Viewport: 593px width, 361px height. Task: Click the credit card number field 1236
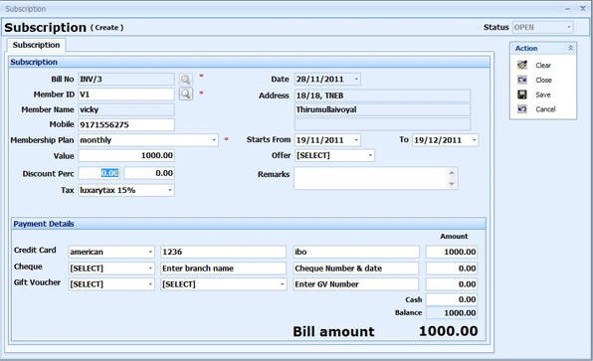coord(223,252)
